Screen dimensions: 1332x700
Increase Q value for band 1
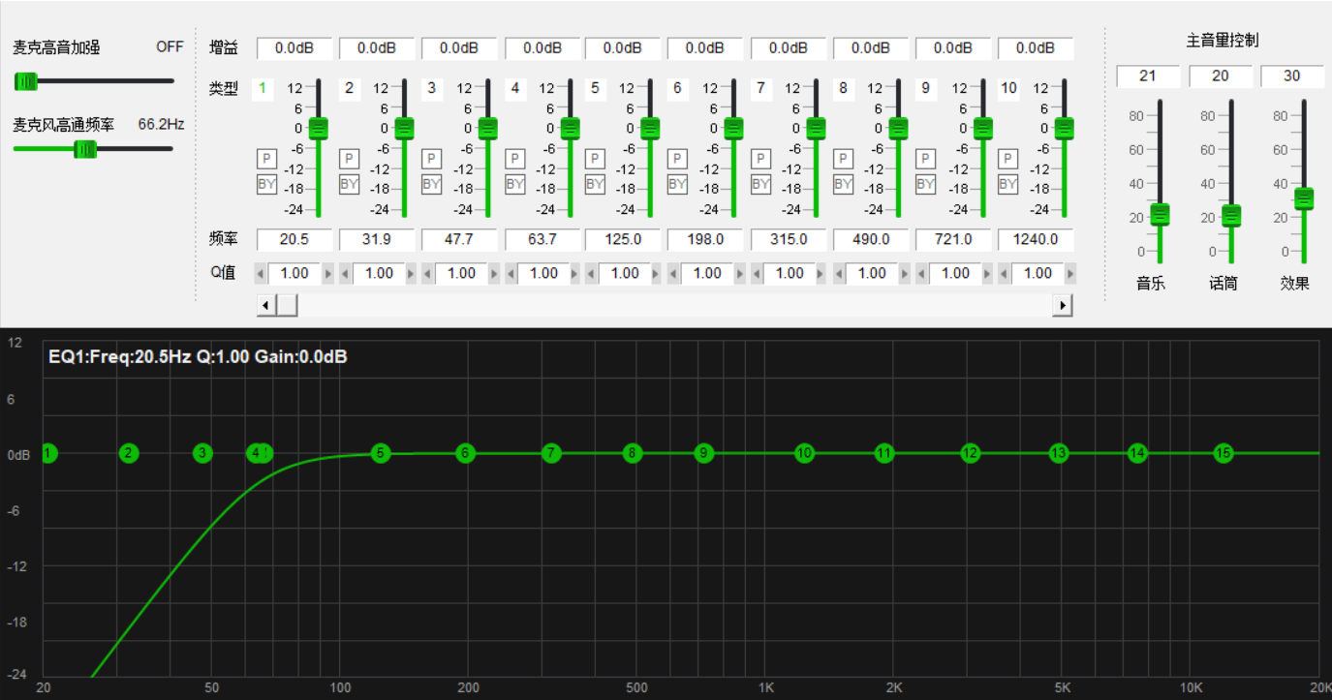point(327,274)
